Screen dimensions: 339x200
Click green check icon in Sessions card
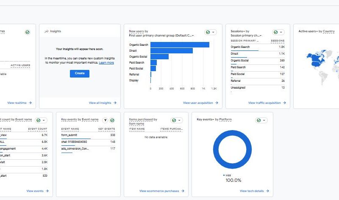pyautogui.click(x=276, y=32)
